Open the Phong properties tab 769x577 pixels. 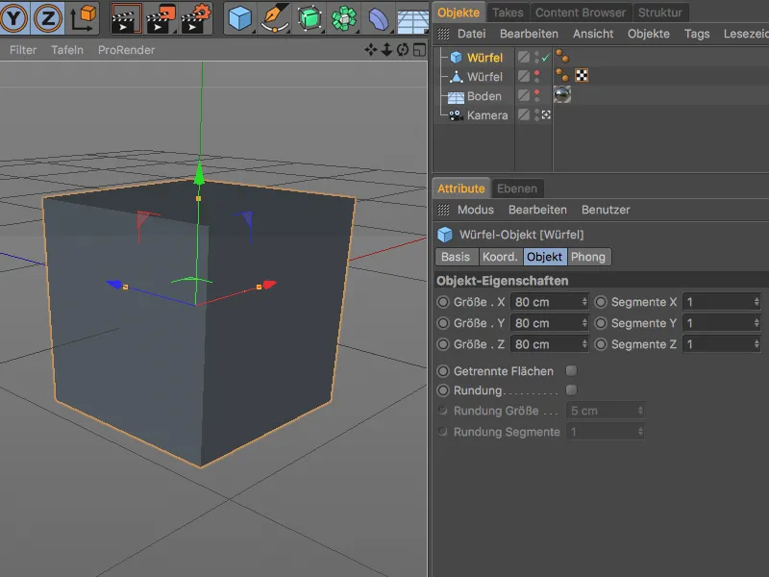[588, 257]
